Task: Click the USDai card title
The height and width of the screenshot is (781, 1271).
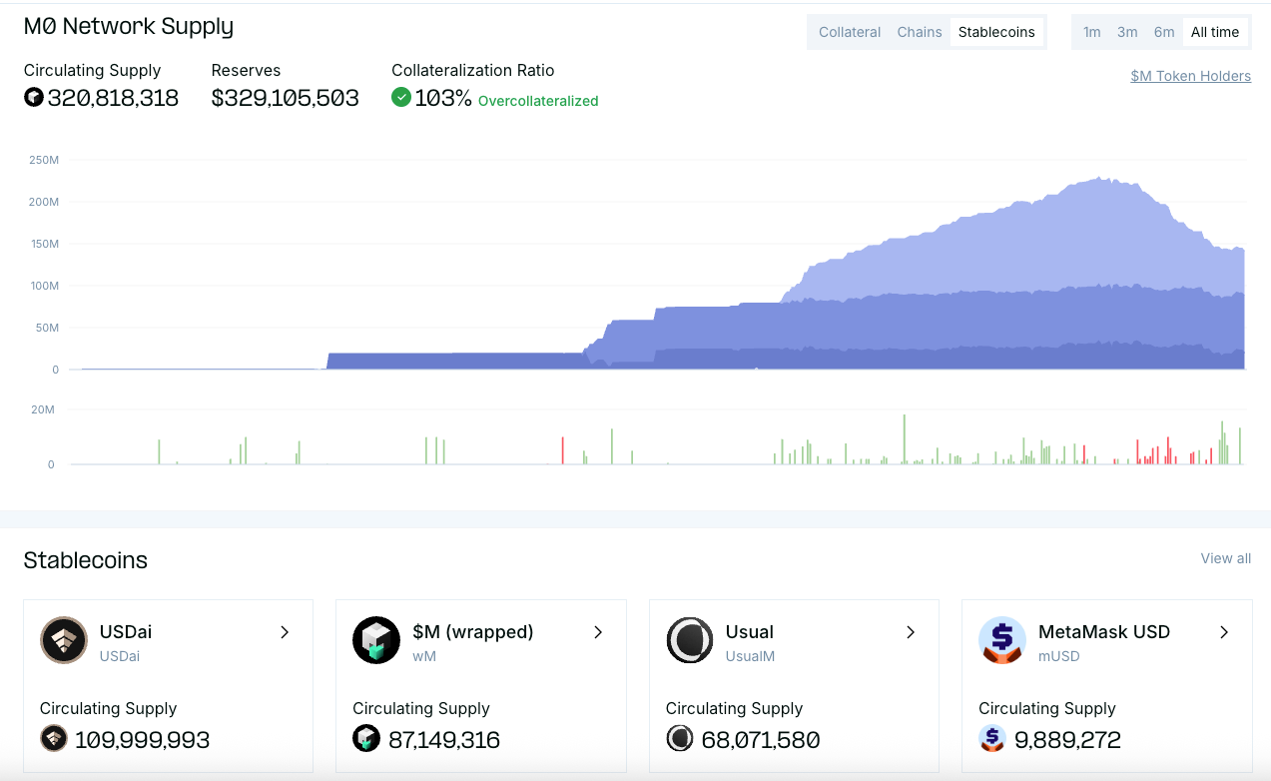Action: tap(126, 631)
